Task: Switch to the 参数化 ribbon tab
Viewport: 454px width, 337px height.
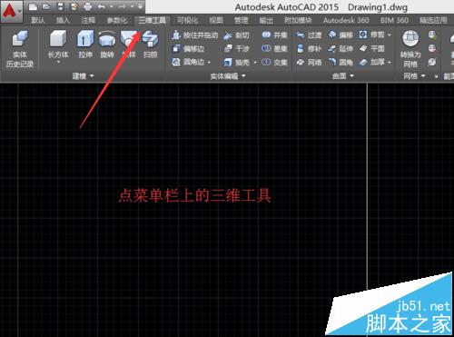Action: (x=117, y=21)
